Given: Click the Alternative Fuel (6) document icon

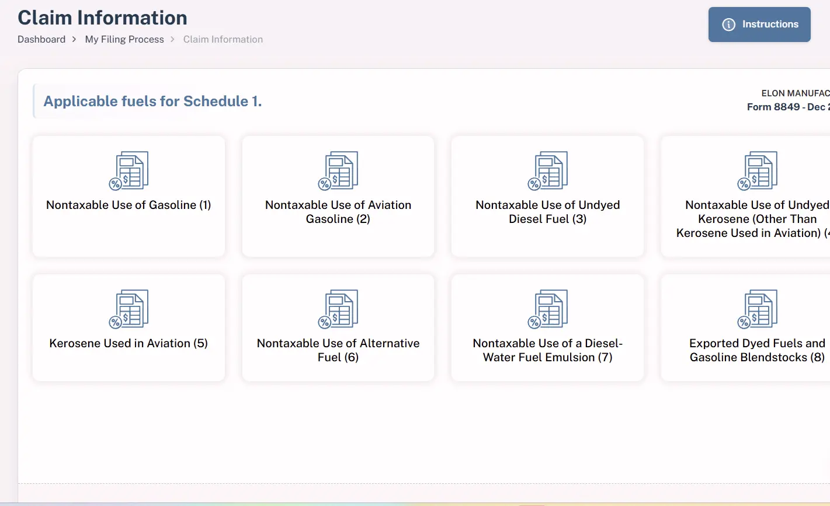Looking at the screenshot, I should pyautogui.click(x=338, y=309).
